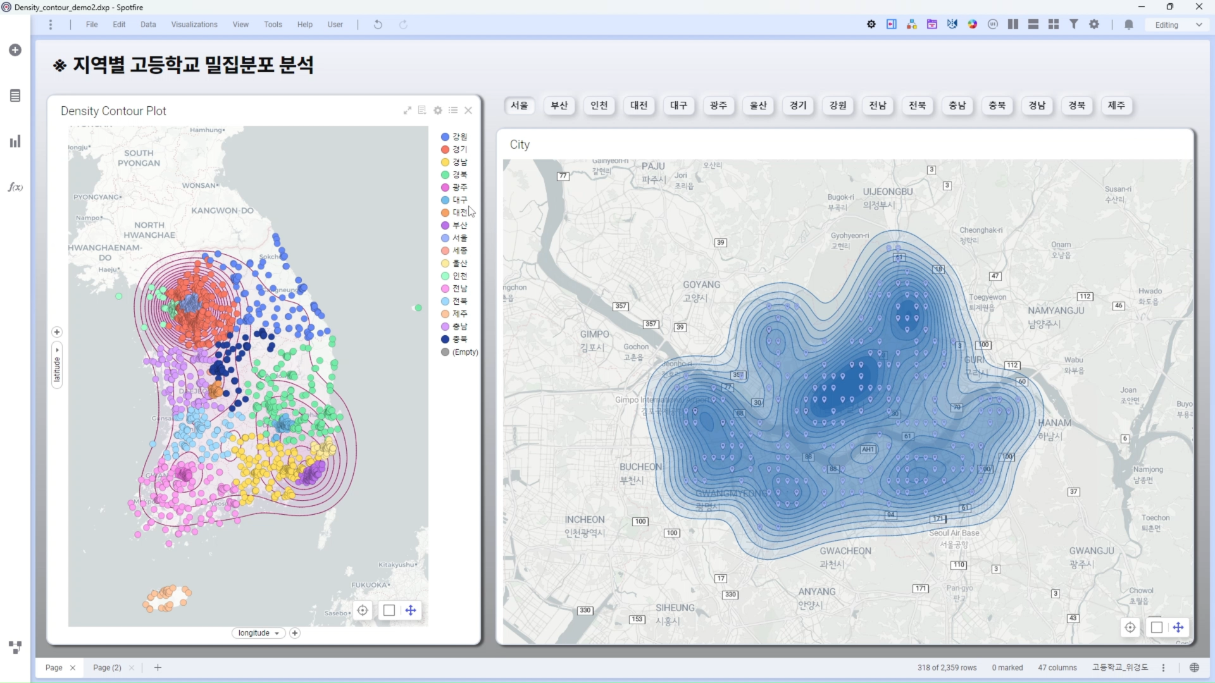Open the latitude axis selector
The height and width of the screenshot is (683, 1215).
(57, 366)
